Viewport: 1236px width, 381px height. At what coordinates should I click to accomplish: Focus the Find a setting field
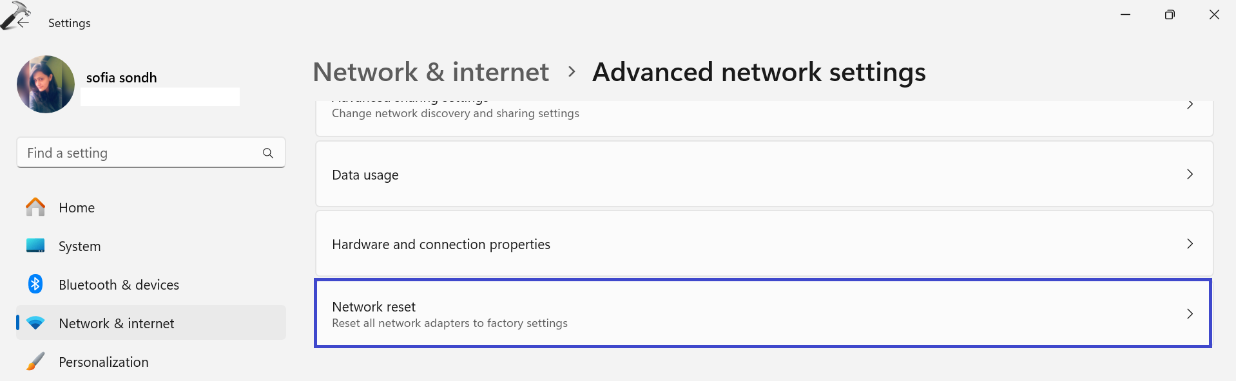click(139, 153)
